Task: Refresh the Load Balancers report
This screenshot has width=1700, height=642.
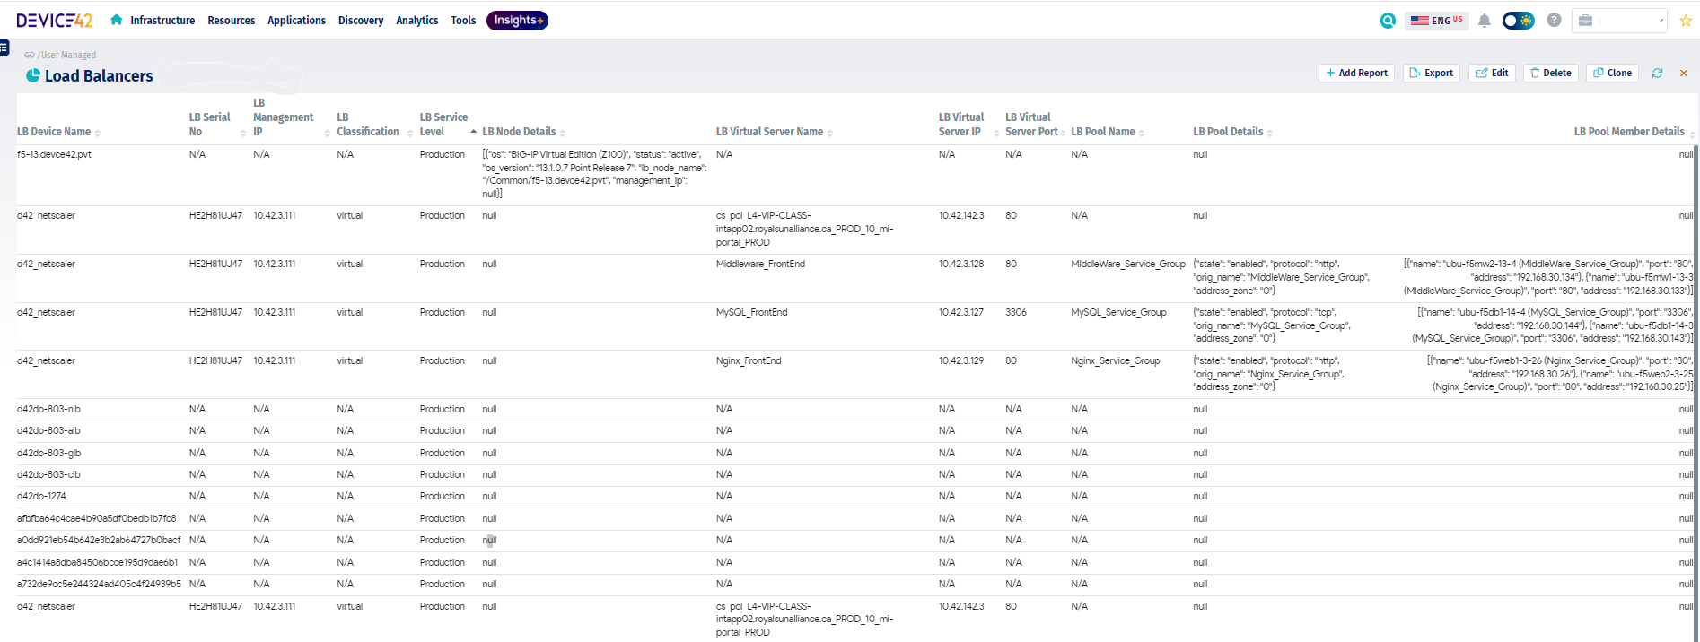Action: 1657,73
